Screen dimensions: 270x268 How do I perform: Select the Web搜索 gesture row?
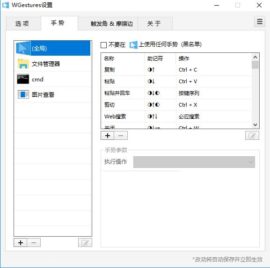[176, 116]
